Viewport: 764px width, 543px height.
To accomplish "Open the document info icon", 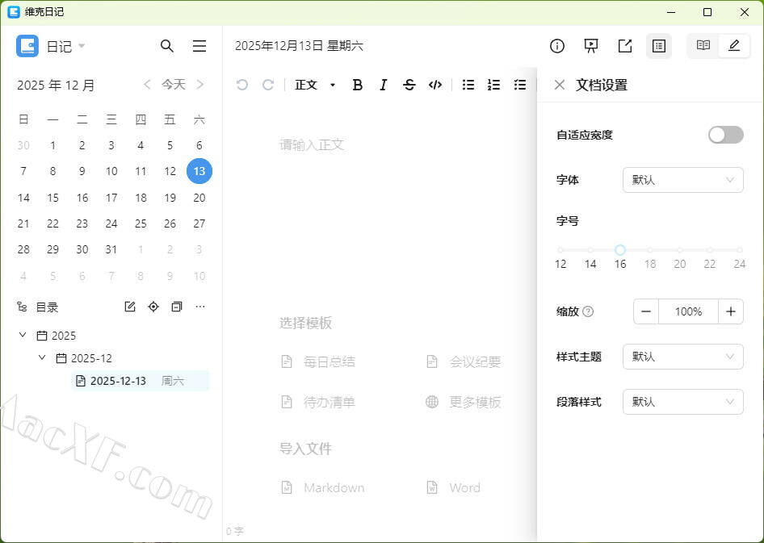I will coord(557,46).
